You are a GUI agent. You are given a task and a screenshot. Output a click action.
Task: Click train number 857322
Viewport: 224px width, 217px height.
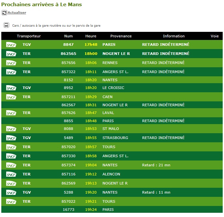click(68, 72)
